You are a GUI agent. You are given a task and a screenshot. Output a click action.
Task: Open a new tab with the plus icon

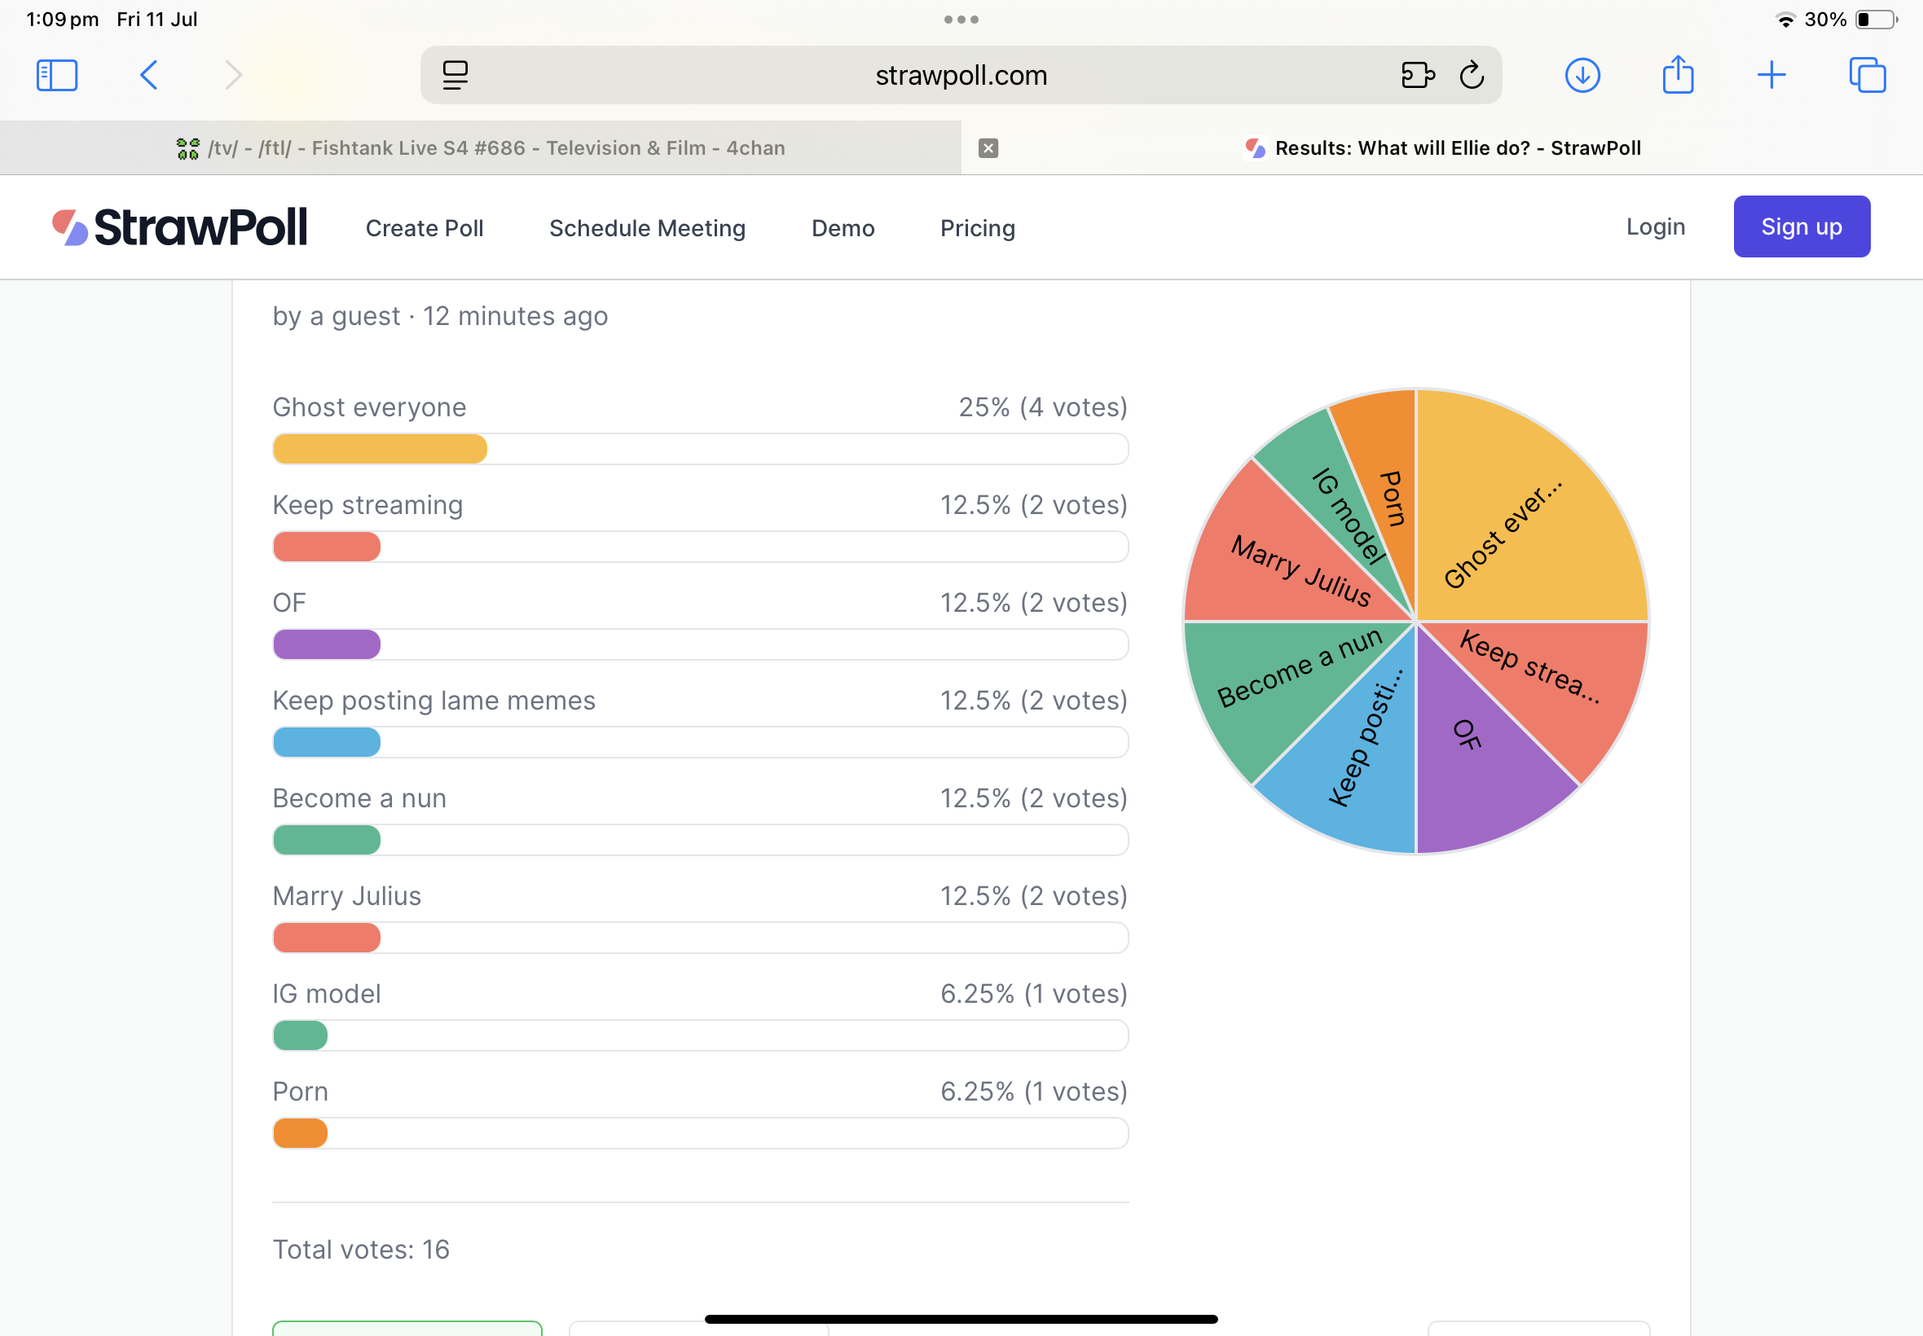pyautogui.click(x=1771, y=75)
